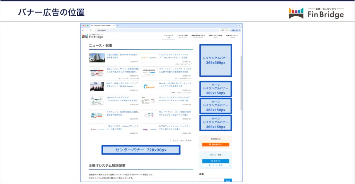The height and width of the screenshot is (184, 355).
Task: Click the browser forward arrow
Action: coord(86,30)
